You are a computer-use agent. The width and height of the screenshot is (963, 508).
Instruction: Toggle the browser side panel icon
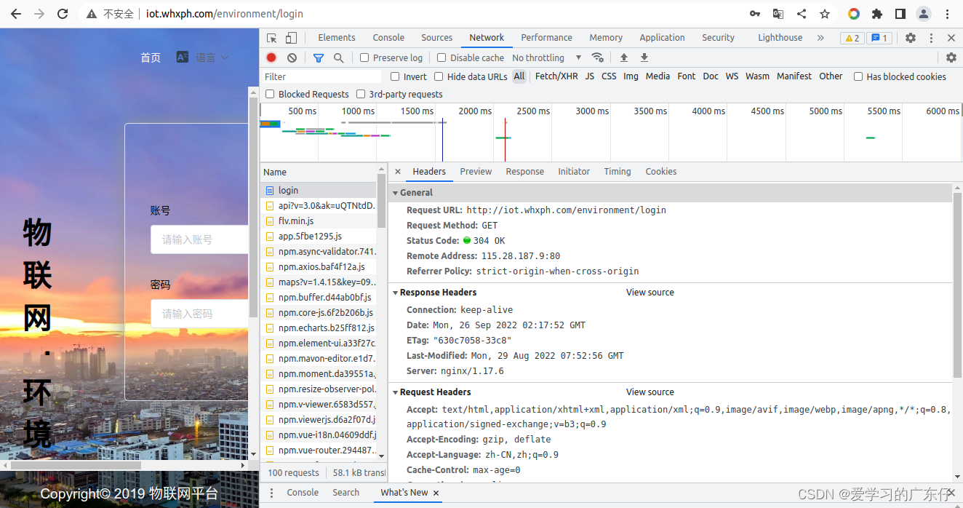tap(900, 14)
